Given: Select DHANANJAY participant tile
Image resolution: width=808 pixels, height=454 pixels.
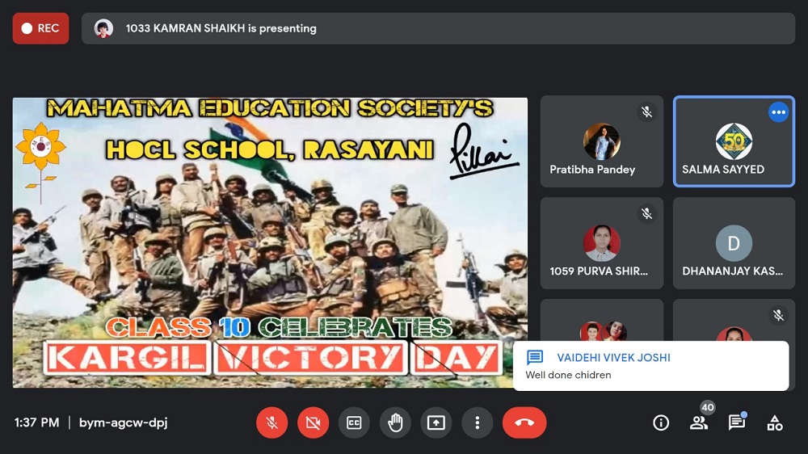Looking at the screenshot, I should 734,243.
